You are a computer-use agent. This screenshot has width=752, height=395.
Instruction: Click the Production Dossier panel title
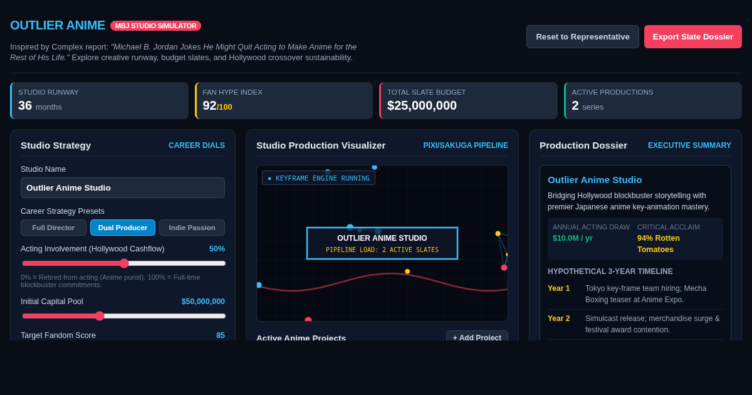pos(583,145)
